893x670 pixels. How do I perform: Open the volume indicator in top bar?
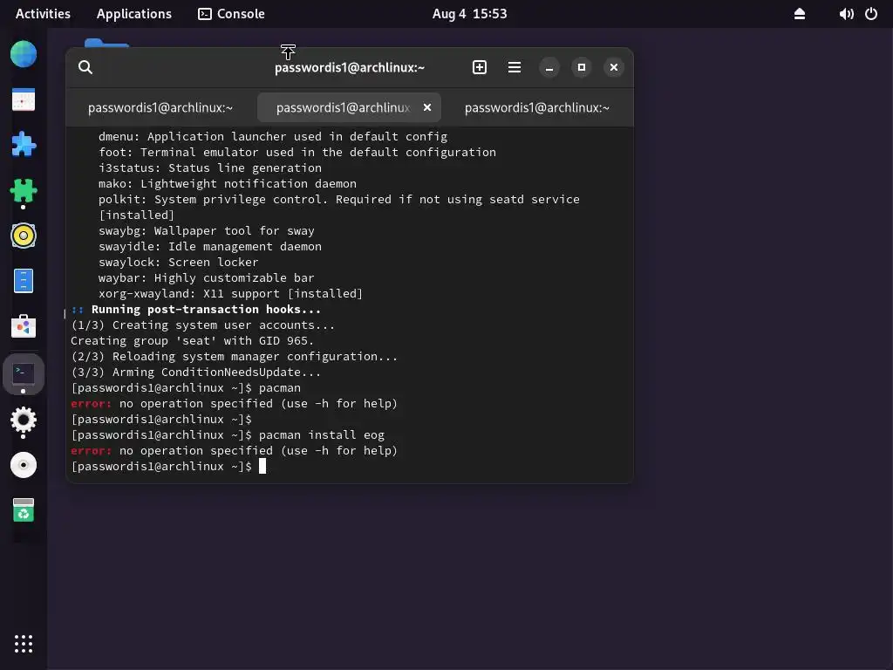[846, 14]
